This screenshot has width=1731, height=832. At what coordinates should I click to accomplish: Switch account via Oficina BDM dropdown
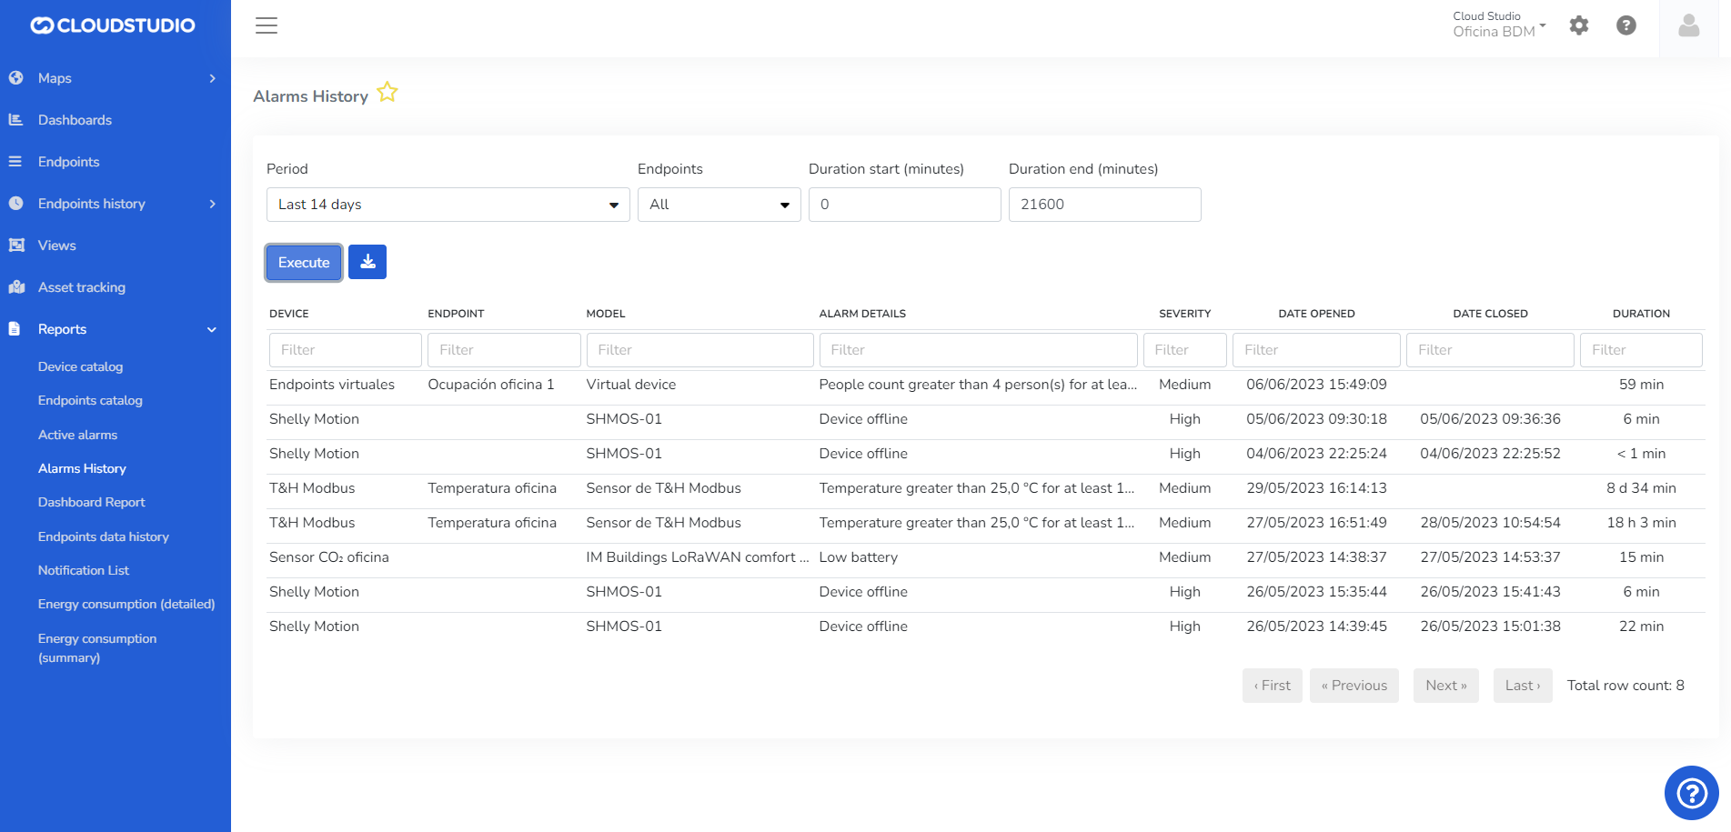pos(1499,25)
